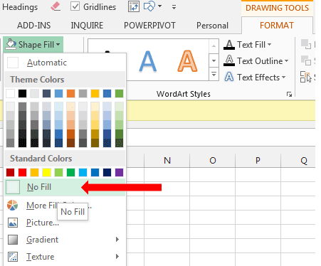
Task: Expand the Texture submenu
Action: tap(65, 257)
